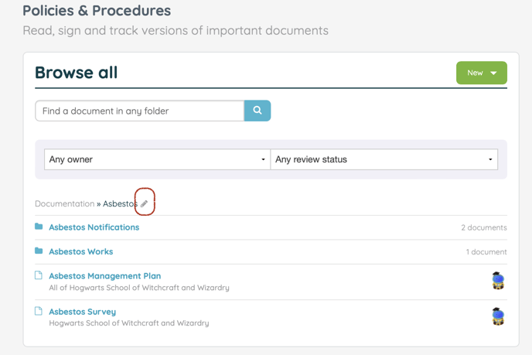Go to Documentation in the breadcrumb
Viewport: 532px width, 355px height.
(64, 203)
